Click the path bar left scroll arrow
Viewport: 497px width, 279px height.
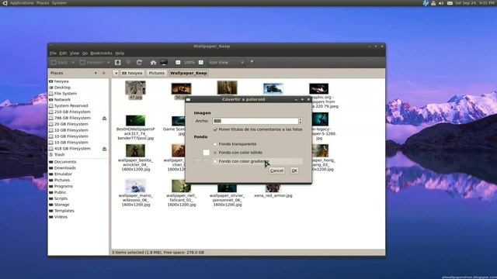(x=116, y=73)
